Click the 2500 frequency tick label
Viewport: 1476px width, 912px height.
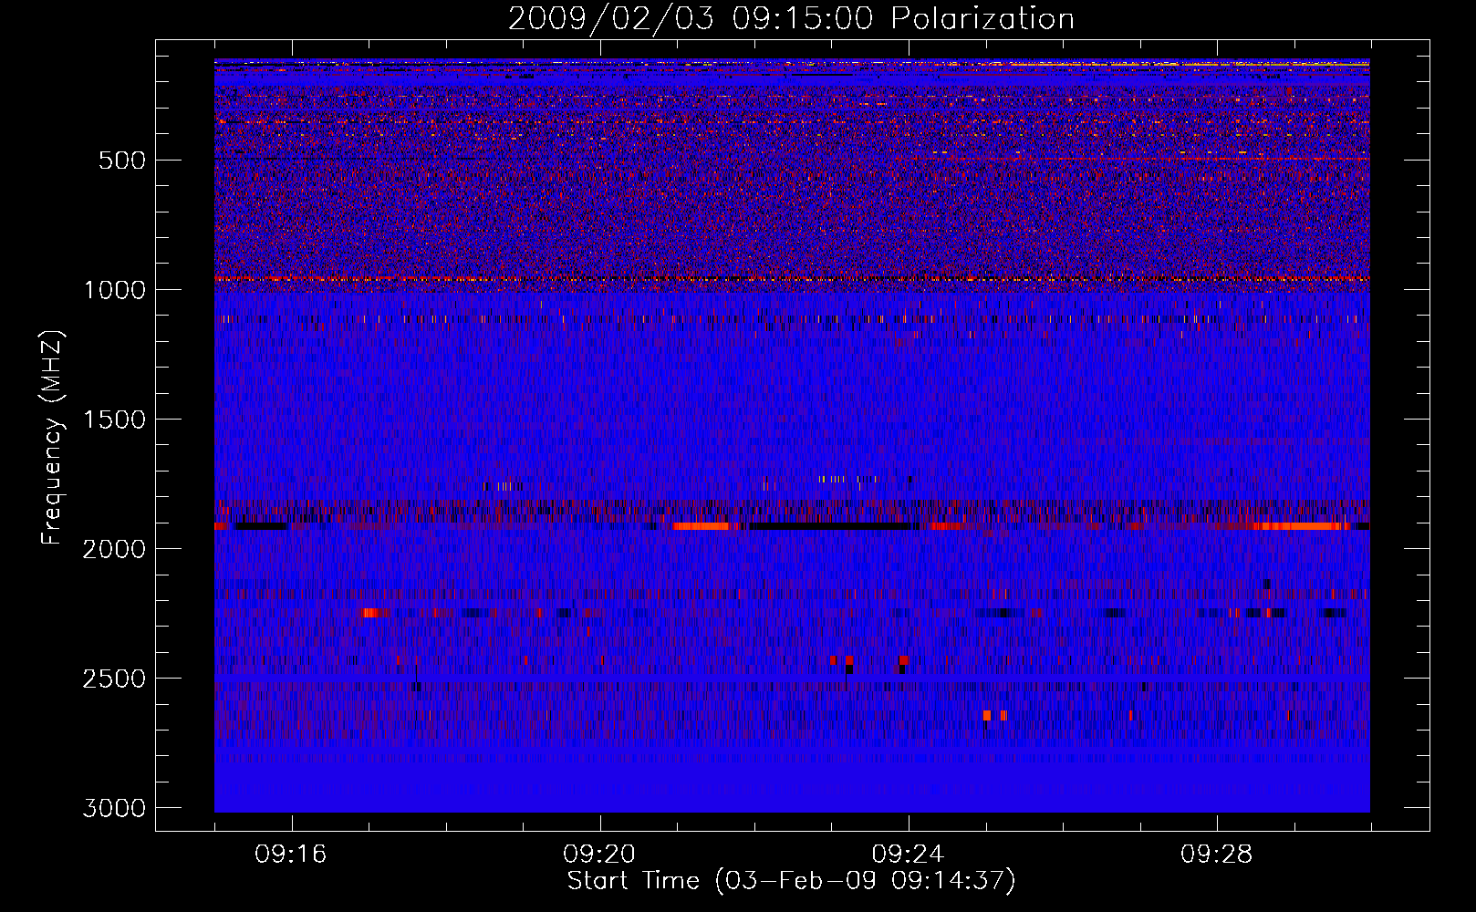pos(114,679)
